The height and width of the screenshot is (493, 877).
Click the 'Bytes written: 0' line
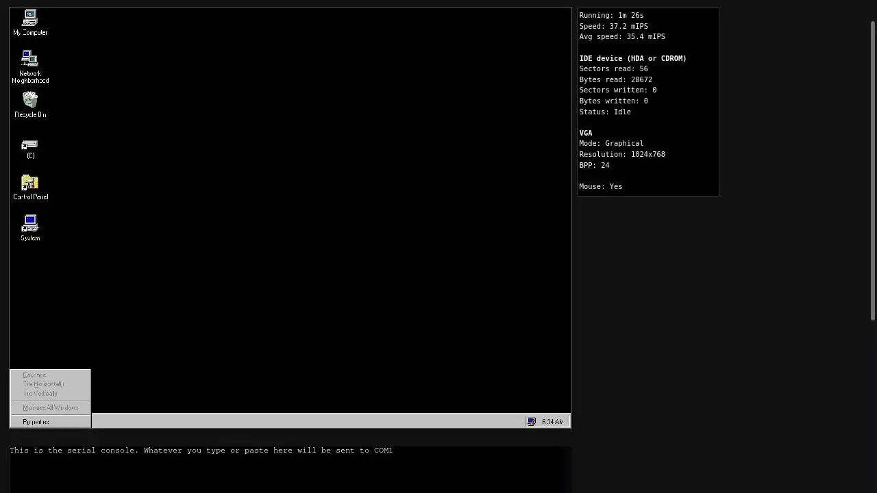(x=613, y=101)
